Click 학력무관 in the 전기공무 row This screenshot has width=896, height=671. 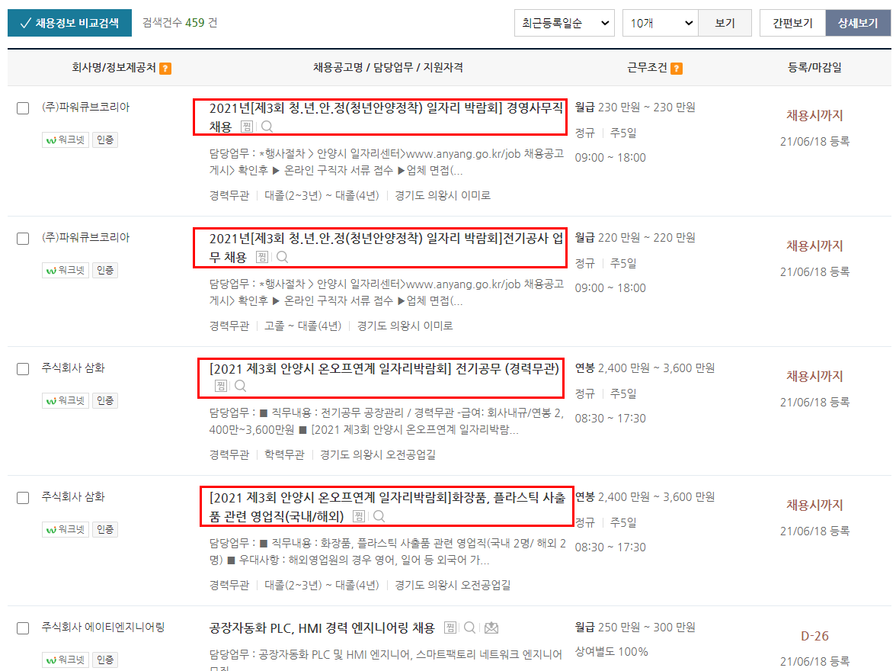click(285, 454)
